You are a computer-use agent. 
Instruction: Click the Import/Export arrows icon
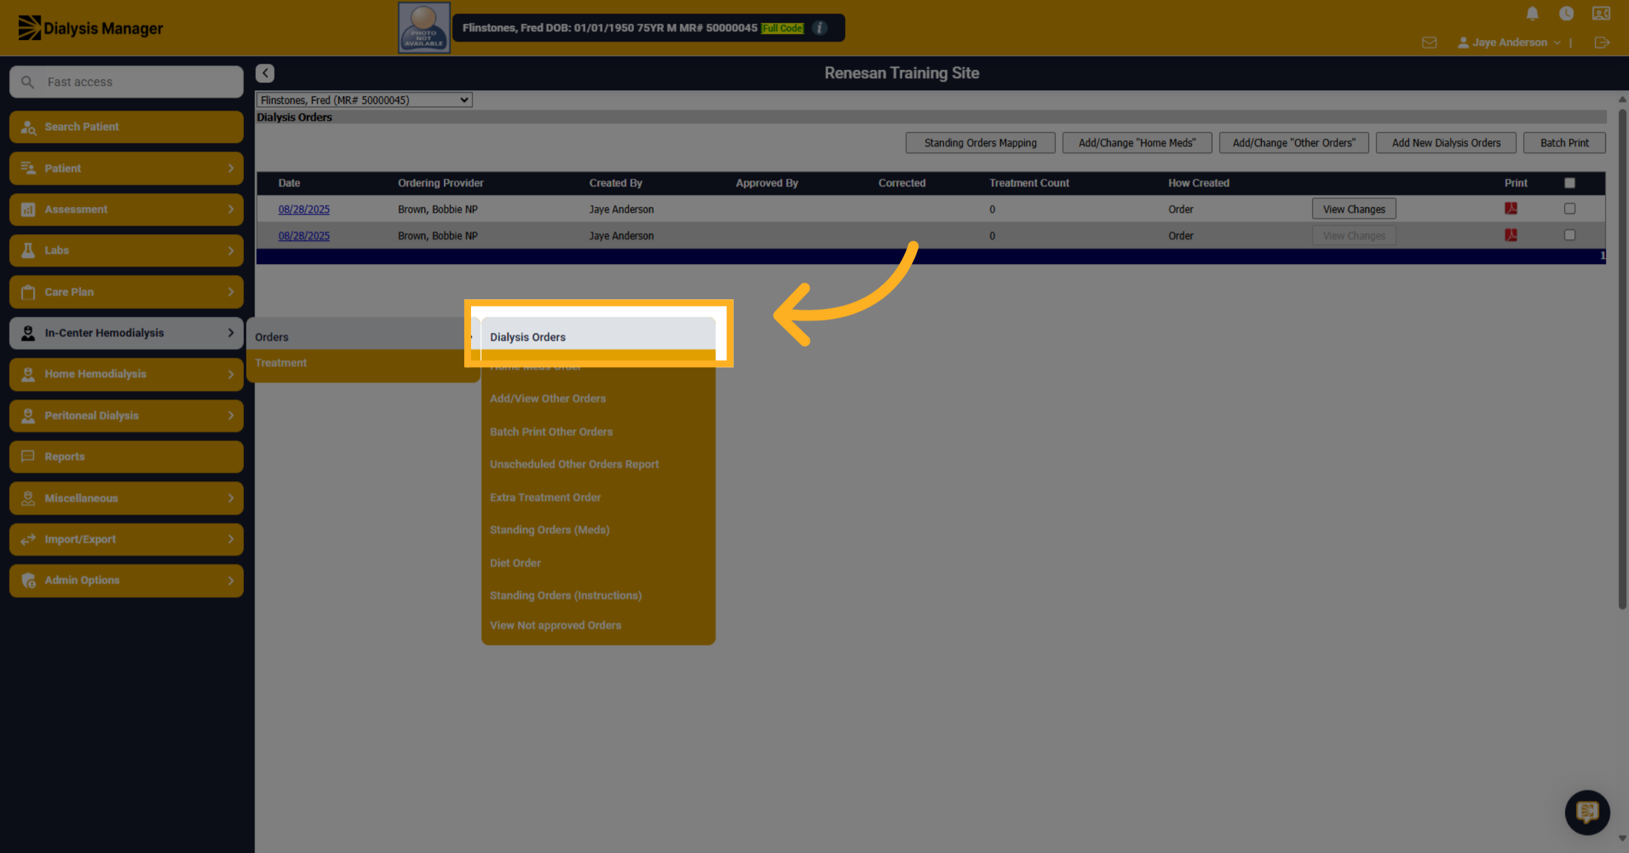click(28, 539)
